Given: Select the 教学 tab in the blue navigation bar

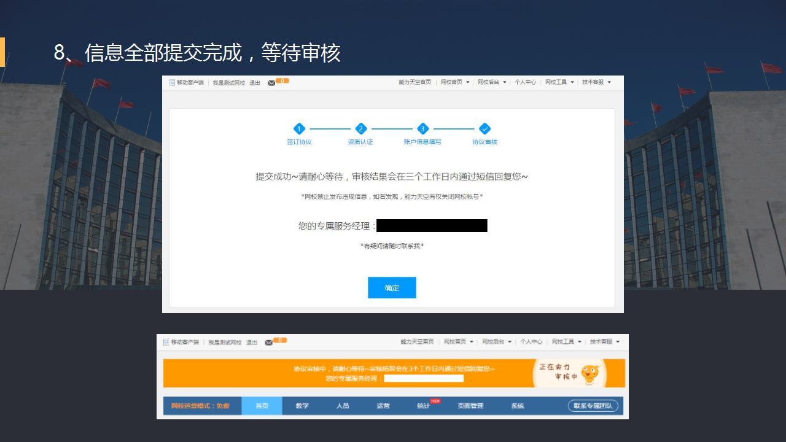Looking at the screenshot, I should pos(302,406).
